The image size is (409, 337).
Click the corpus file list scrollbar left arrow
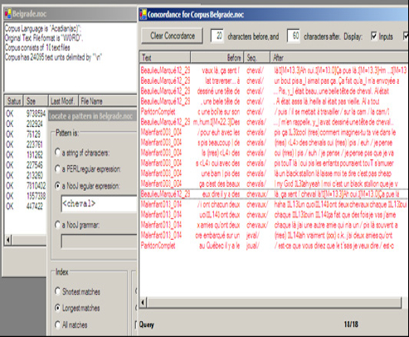8,240
